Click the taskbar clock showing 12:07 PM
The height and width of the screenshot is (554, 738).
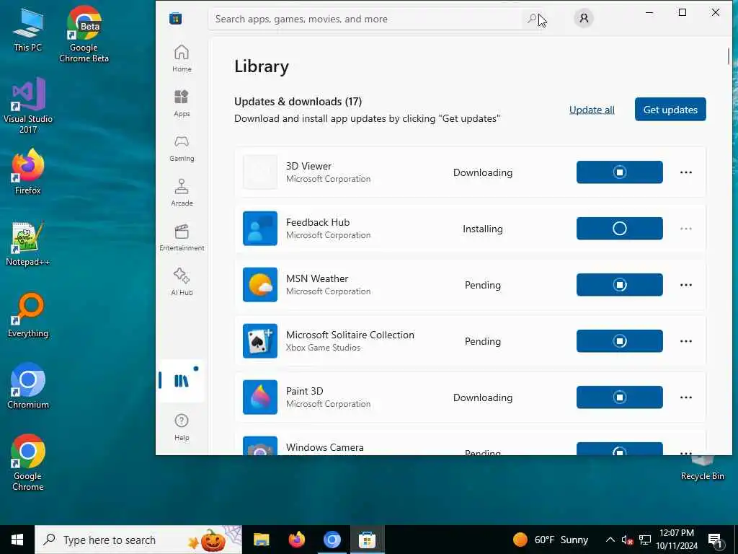677,540
